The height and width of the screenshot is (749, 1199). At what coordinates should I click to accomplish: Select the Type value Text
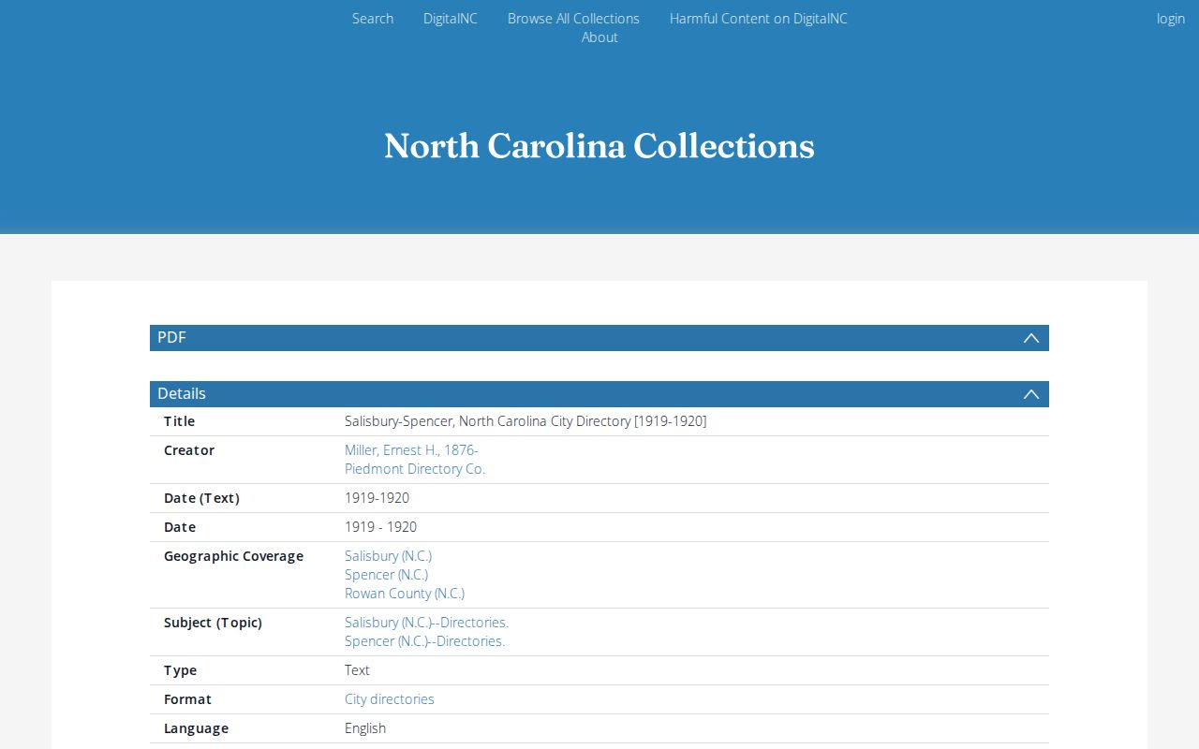pyautogui.click(x=357, y=670)
